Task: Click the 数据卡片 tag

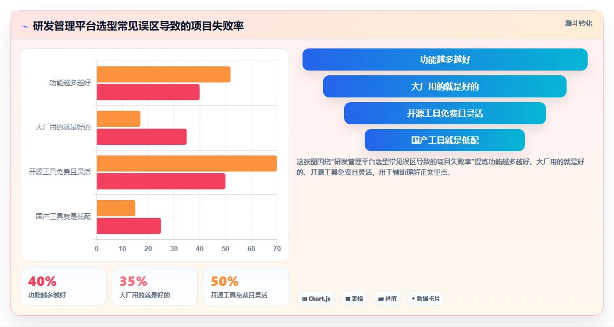Action: point(426,299)
